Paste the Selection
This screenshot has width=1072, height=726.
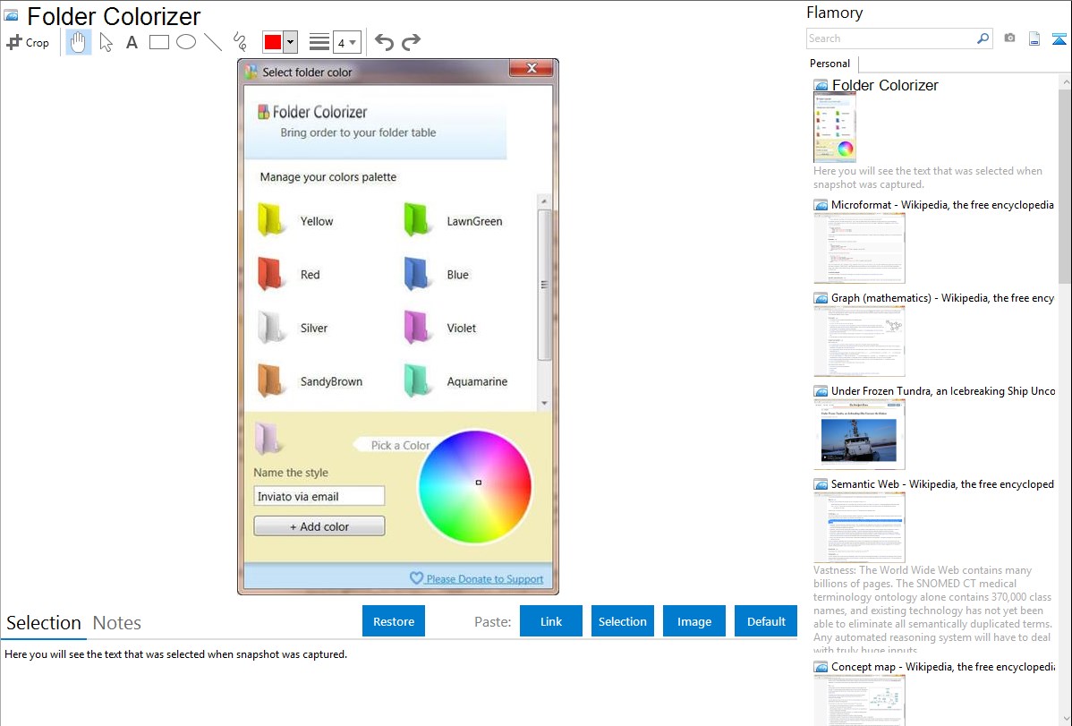point(623,621)
